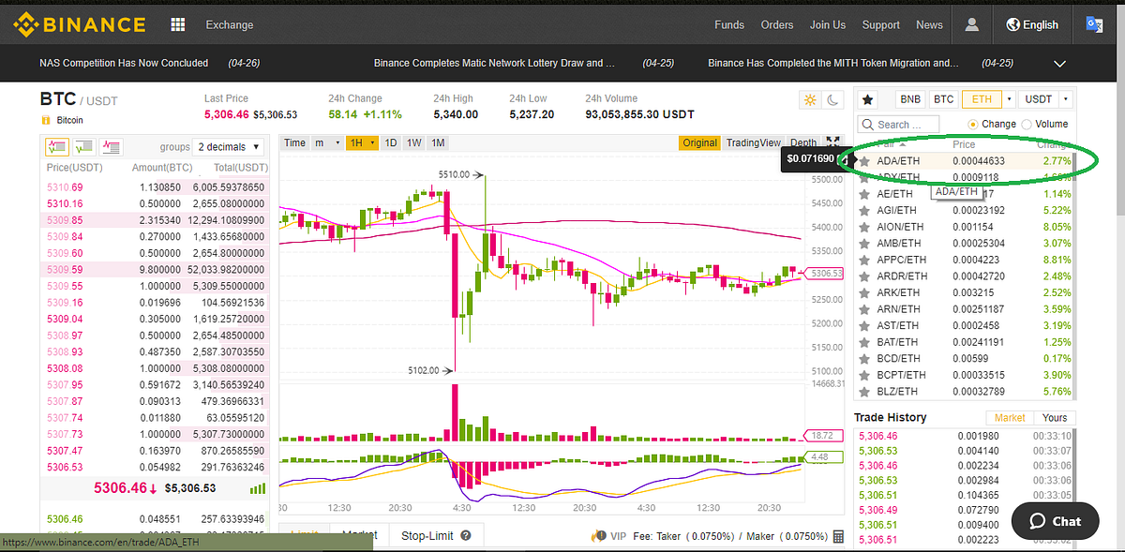Open the Orders menu
Image resolution: width=1125 pixels, height=552 pixels.
777,25
